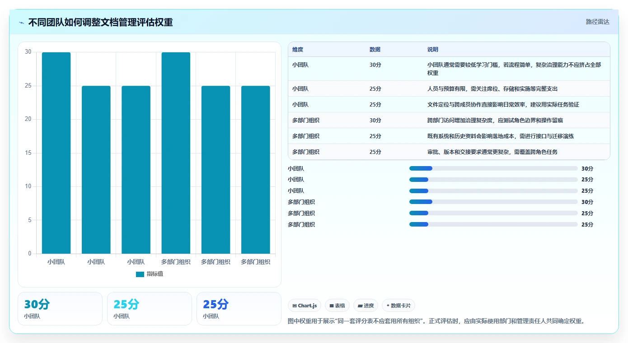The width and height of the screenshot is (628, 343).
Task: Select the 多部门组织 chart bar reaching 30
Action: 176,153
